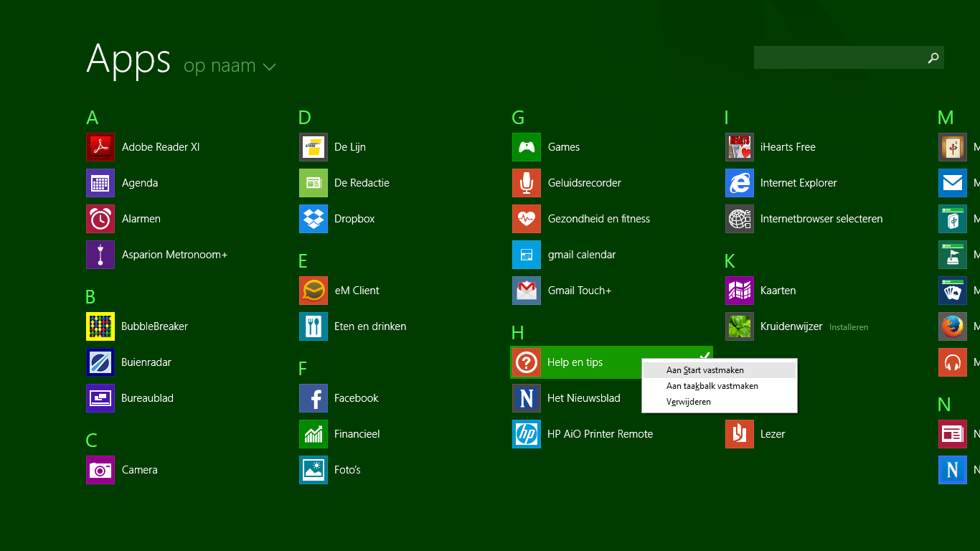Viewport: 980px width, 551px height.
Task: Open the BubbleBreaker game icon
Action: coord(100,326)
